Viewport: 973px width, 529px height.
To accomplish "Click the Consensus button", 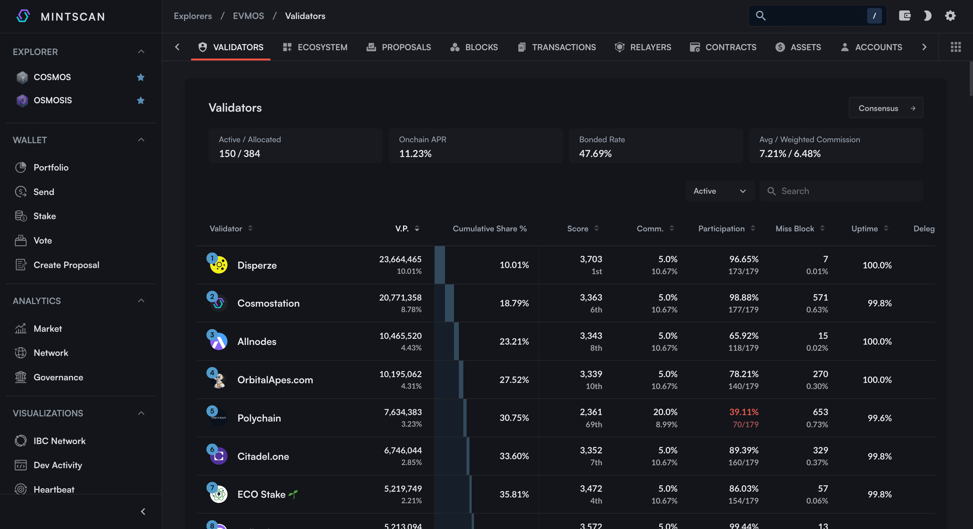I will 886,108.
